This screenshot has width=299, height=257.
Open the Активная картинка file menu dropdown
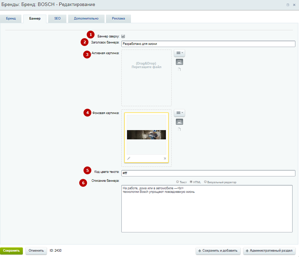tap(179, 53)
